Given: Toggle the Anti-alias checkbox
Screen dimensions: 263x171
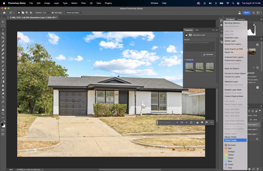Looking at the screenshot, I should pyautogui.click(x=53, y=13).
